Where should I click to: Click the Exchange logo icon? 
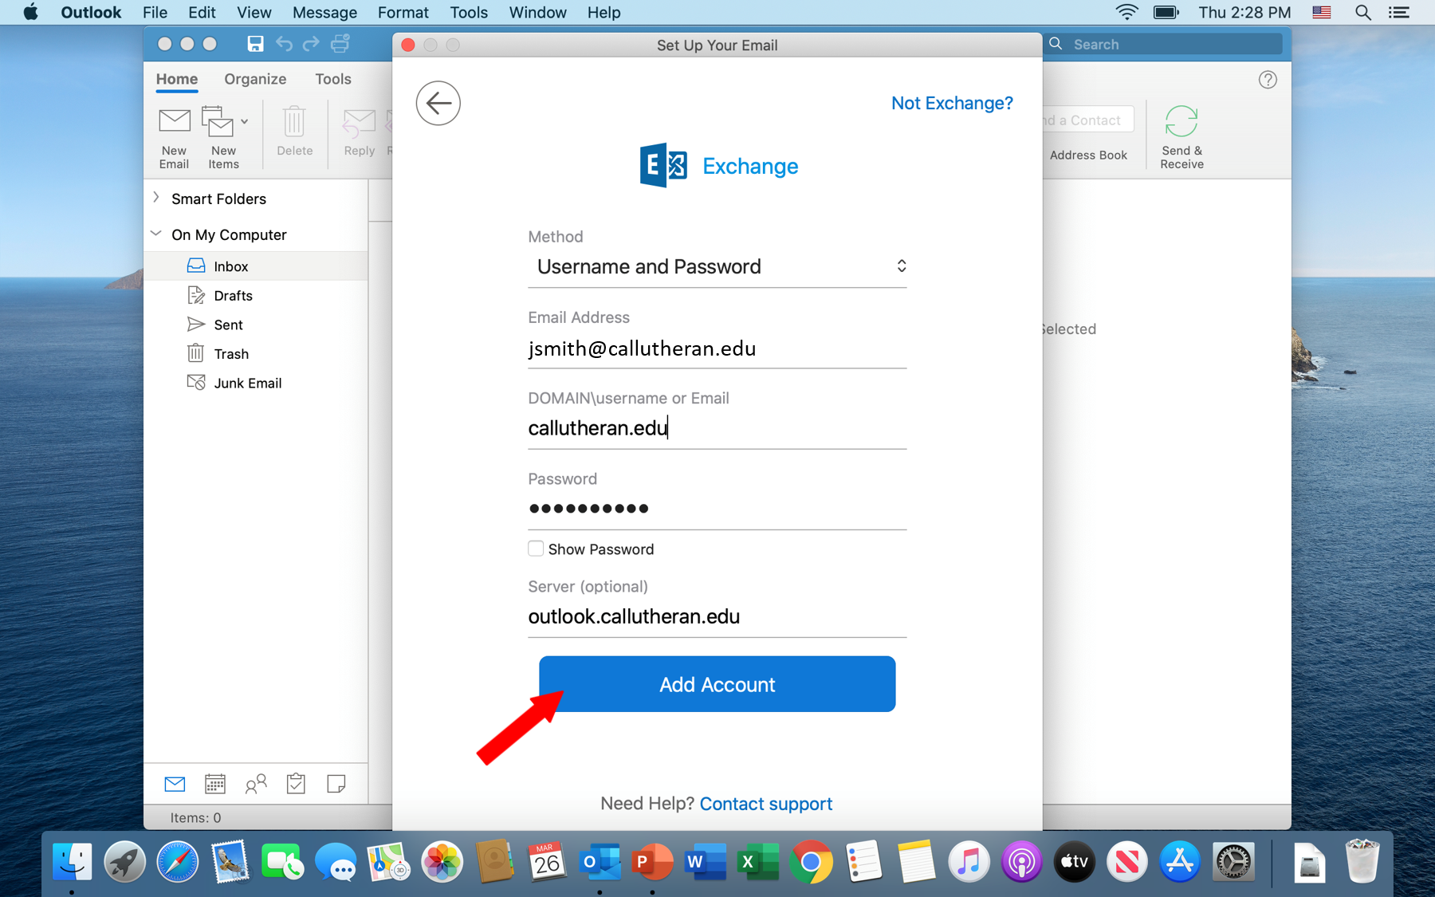663,165
